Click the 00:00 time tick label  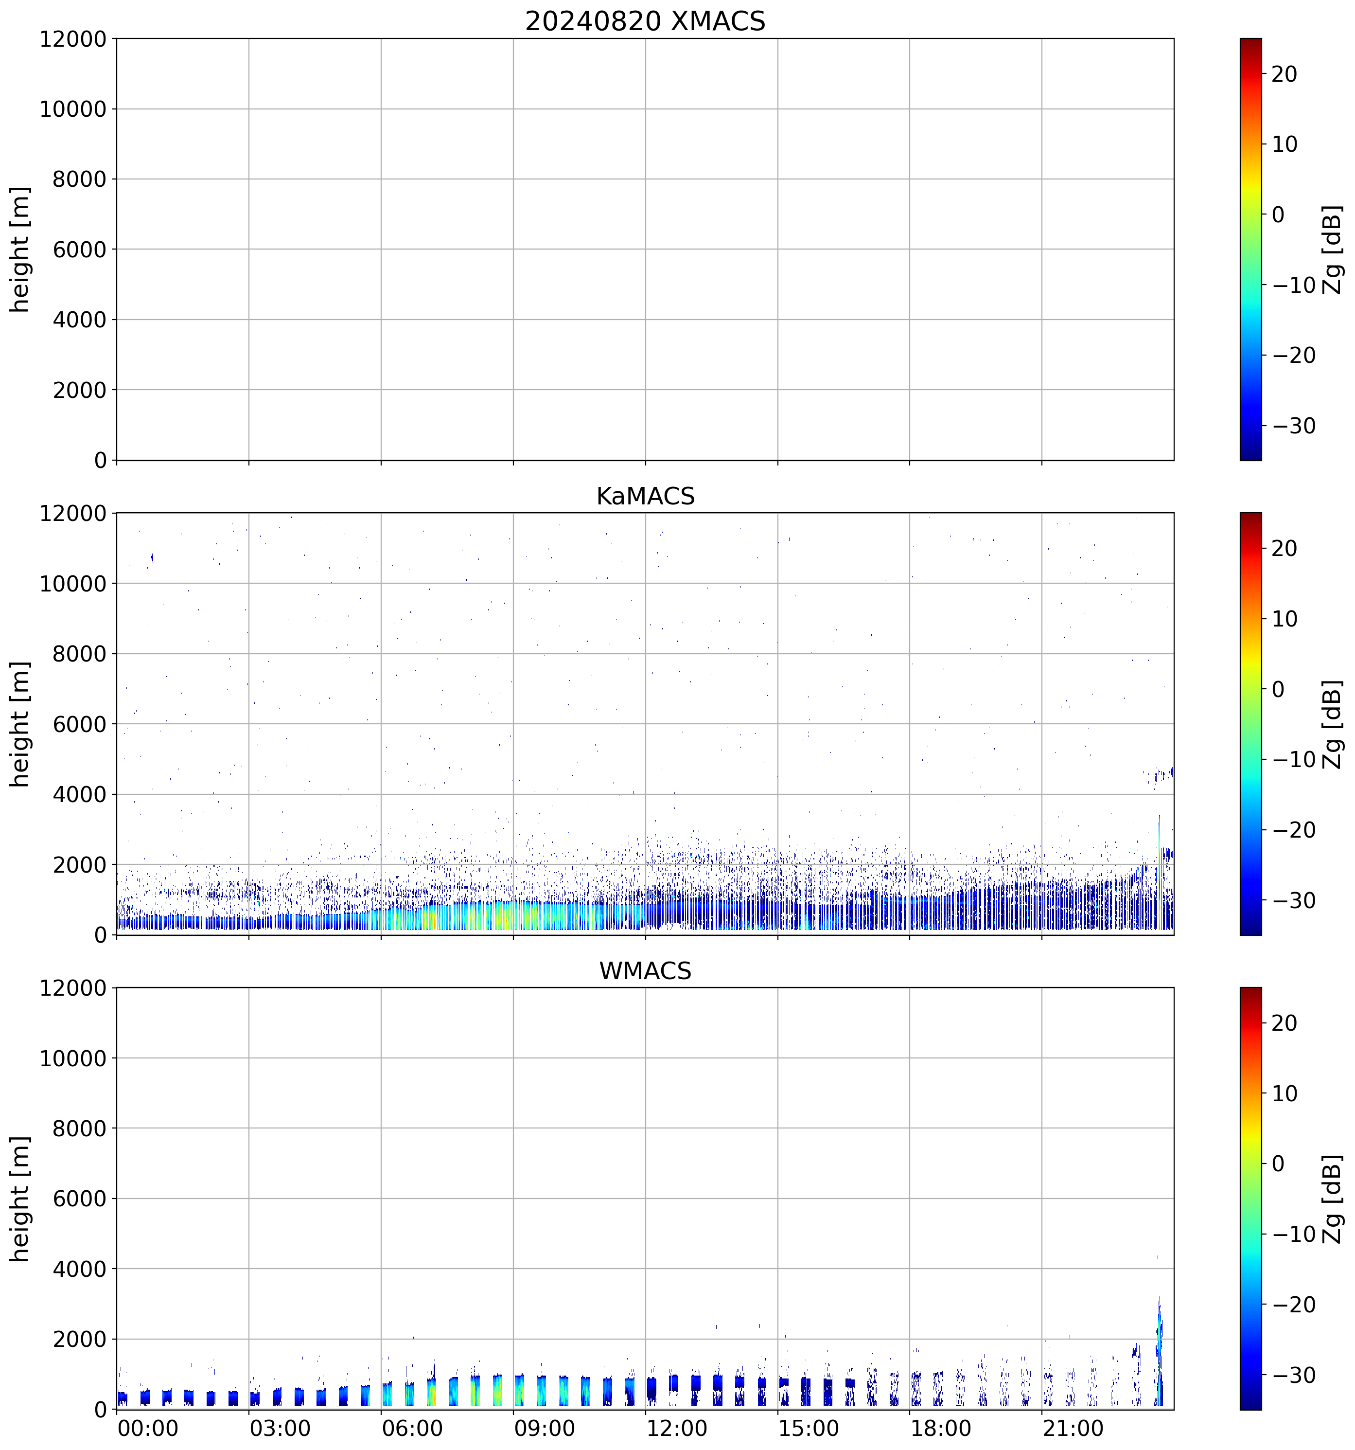[148, 1428]
